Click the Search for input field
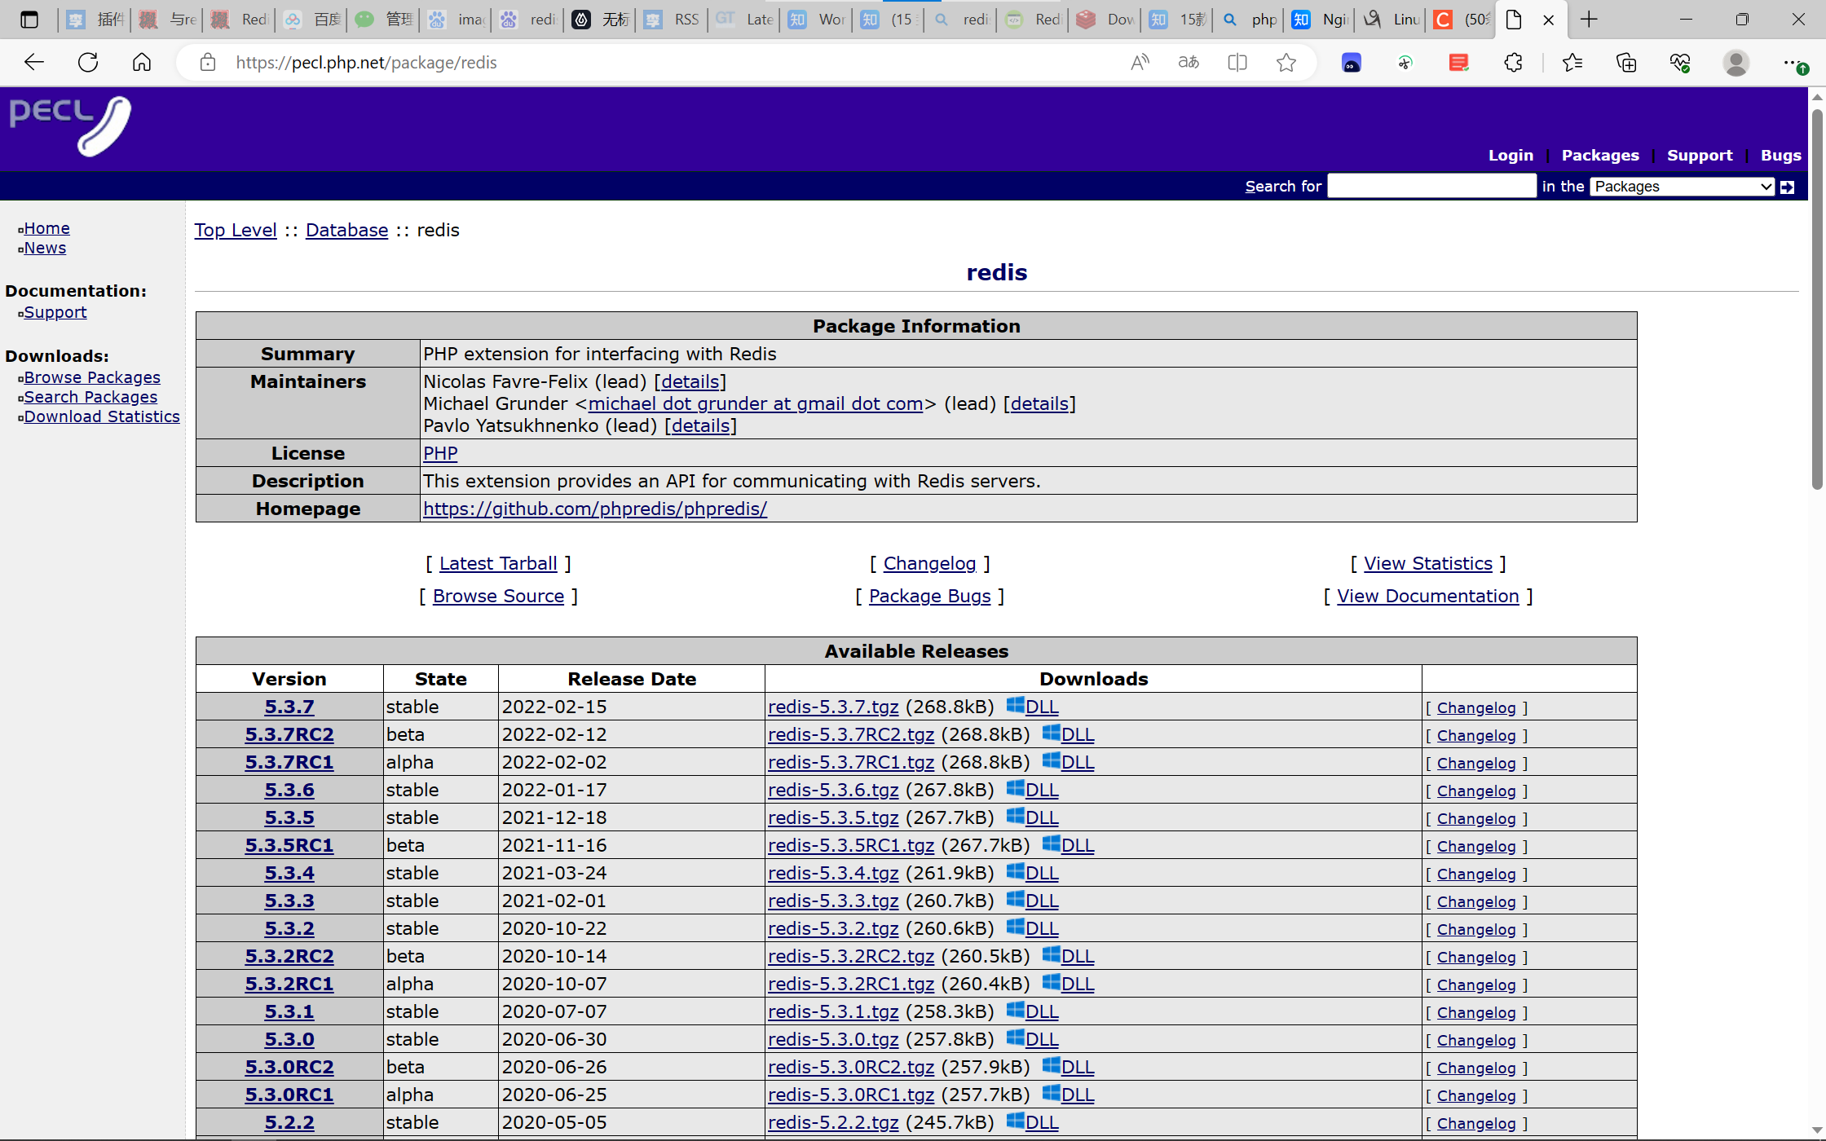 tap(1431, 187)
